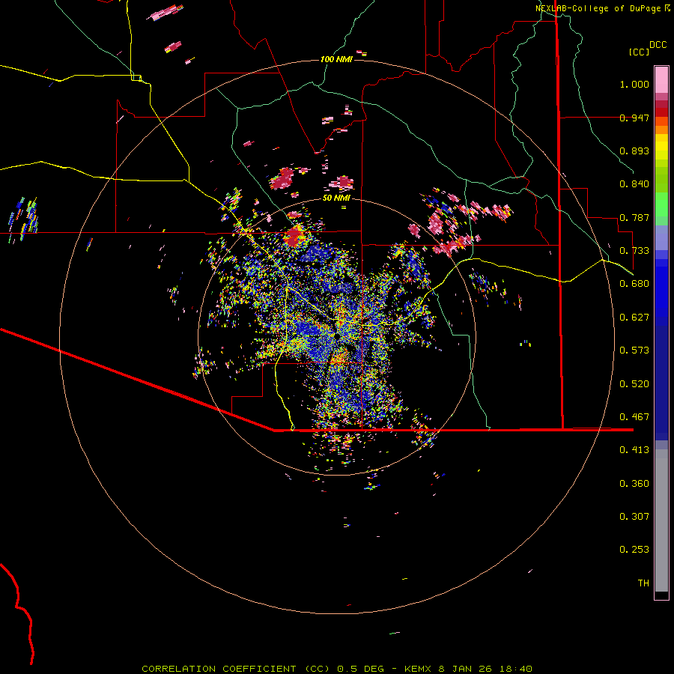Select the 0.947 scale value
The width and height of the screenshot is (674, 674).
coord(634,118)
